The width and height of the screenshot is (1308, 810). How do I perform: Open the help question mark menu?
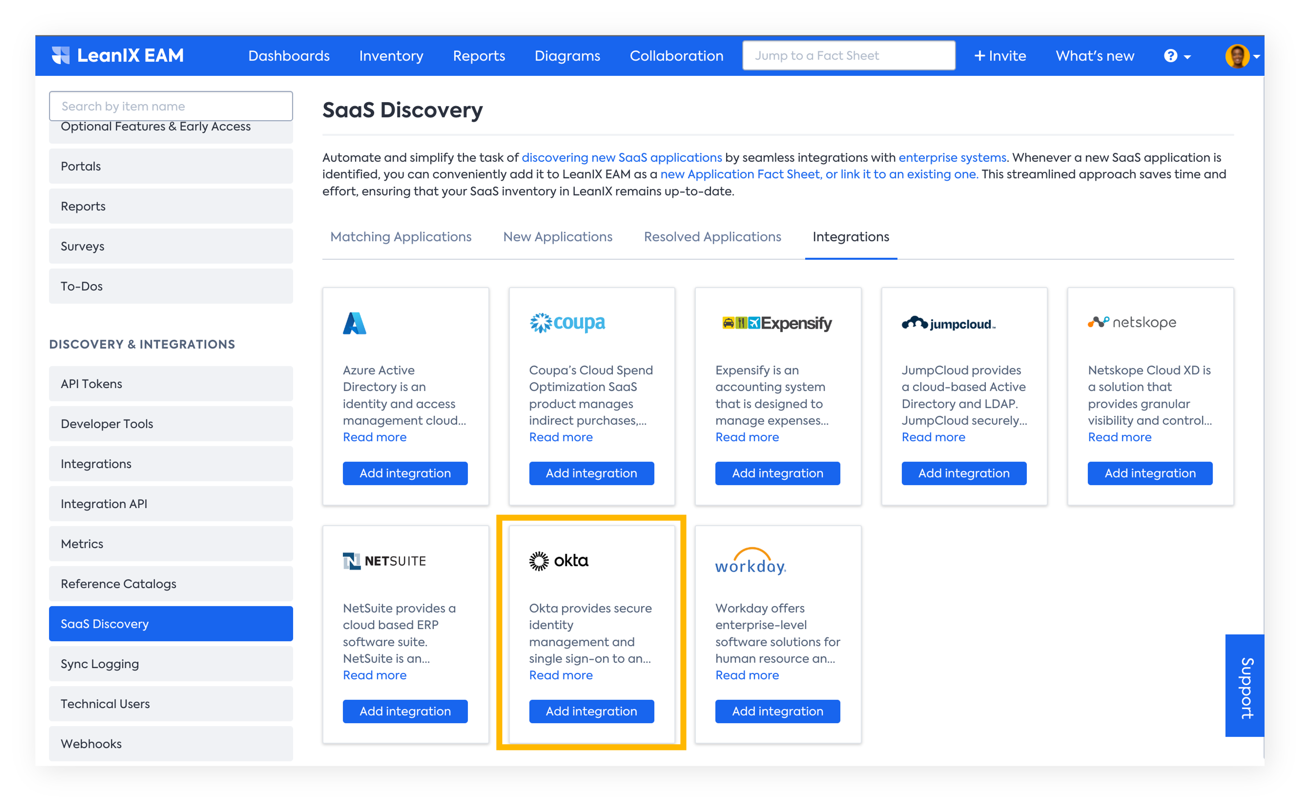[x=1176, y=56]
